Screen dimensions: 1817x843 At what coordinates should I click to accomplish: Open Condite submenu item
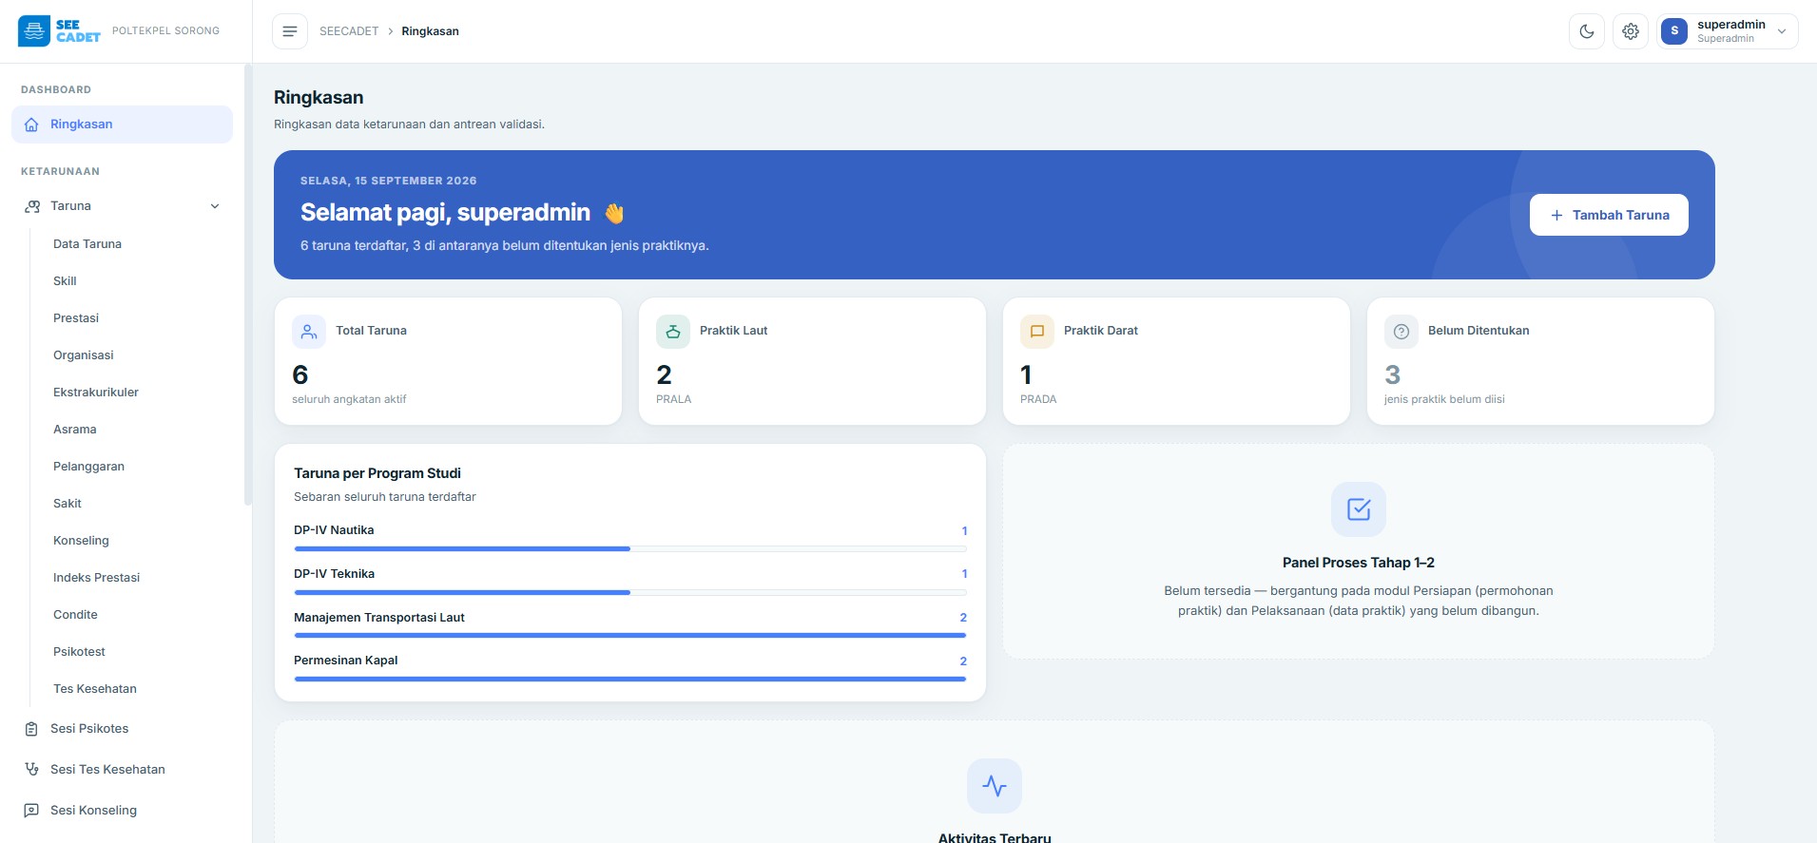(x=75, y=615)
